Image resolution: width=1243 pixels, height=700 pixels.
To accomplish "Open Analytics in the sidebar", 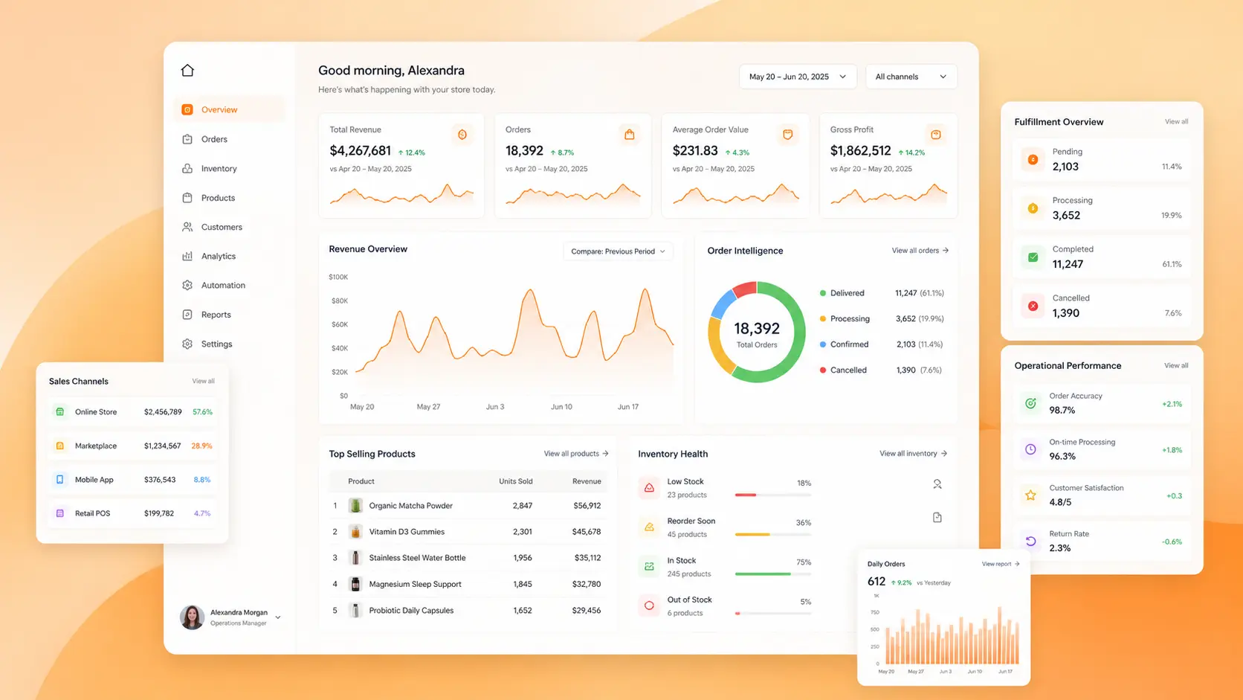I will click(230, 256).
